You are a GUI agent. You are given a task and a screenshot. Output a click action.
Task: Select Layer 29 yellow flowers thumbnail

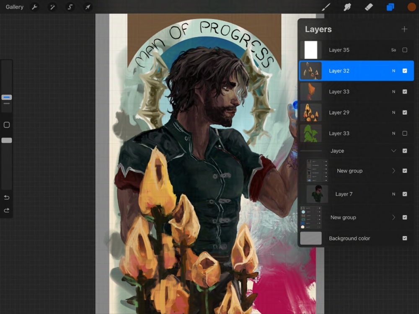point(311,112)
